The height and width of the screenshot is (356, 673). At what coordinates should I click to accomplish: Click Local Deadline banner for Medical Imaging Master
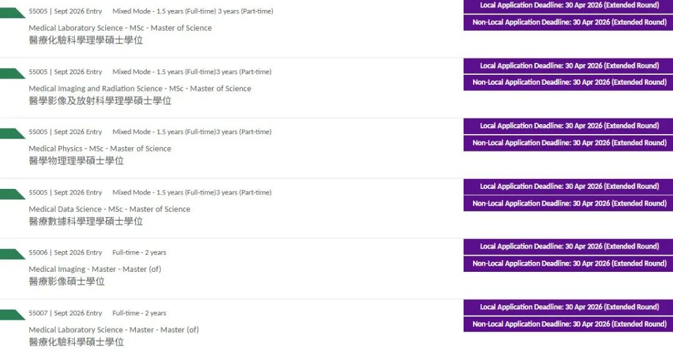pyautogui.click(x=568, y=246)
